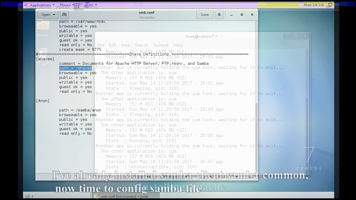Create a new document in gedit

point(64,15)
